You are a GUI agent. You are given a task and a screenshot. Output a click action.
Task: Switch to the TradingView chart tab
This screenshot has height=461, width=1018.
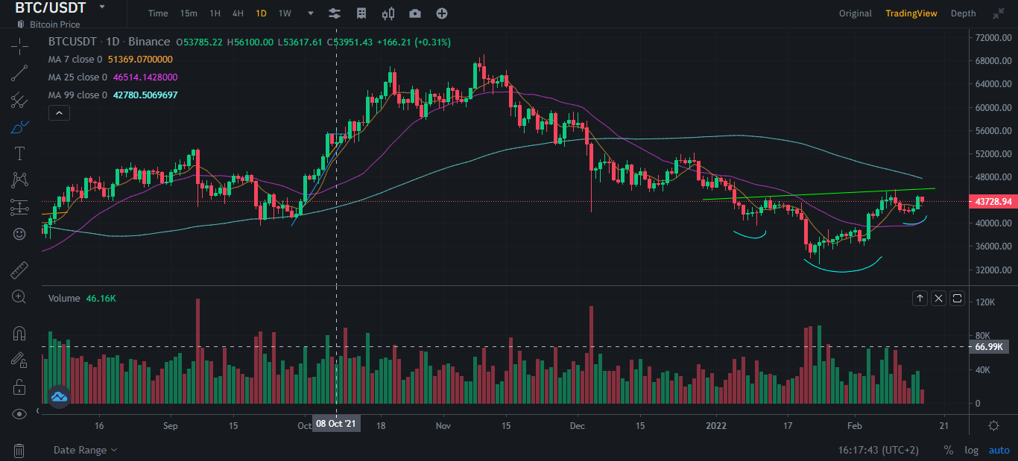[911, 13]
